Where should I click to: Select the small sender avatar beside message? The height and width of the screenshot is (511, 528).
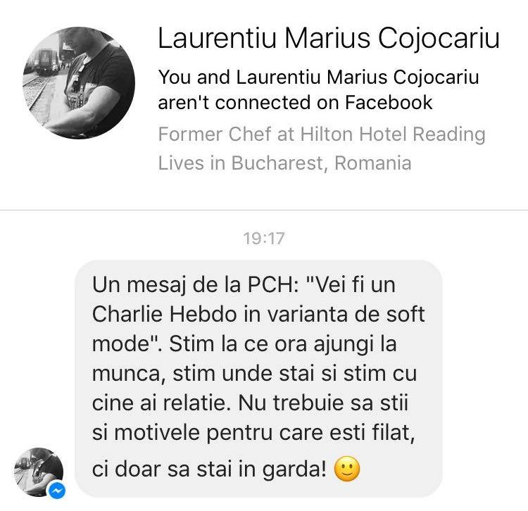(39, 472)
